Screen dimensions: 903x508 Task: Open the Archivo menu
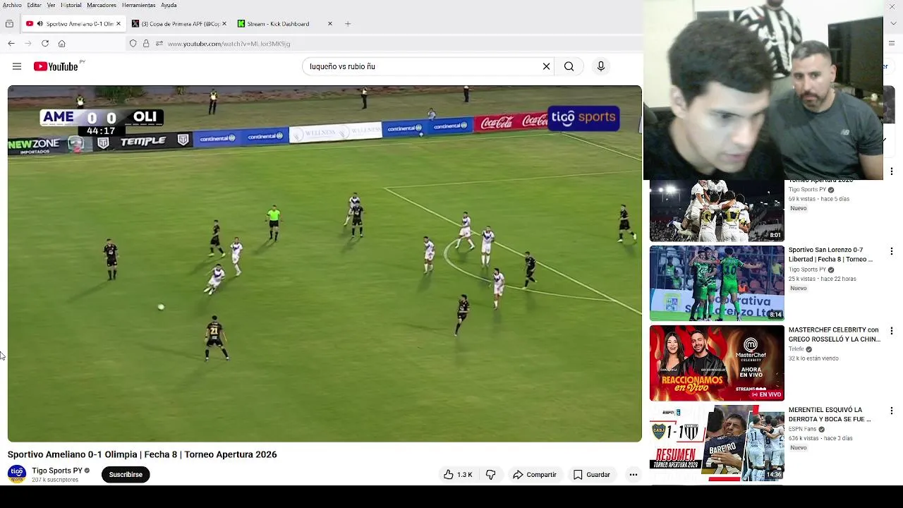point(12,5)
